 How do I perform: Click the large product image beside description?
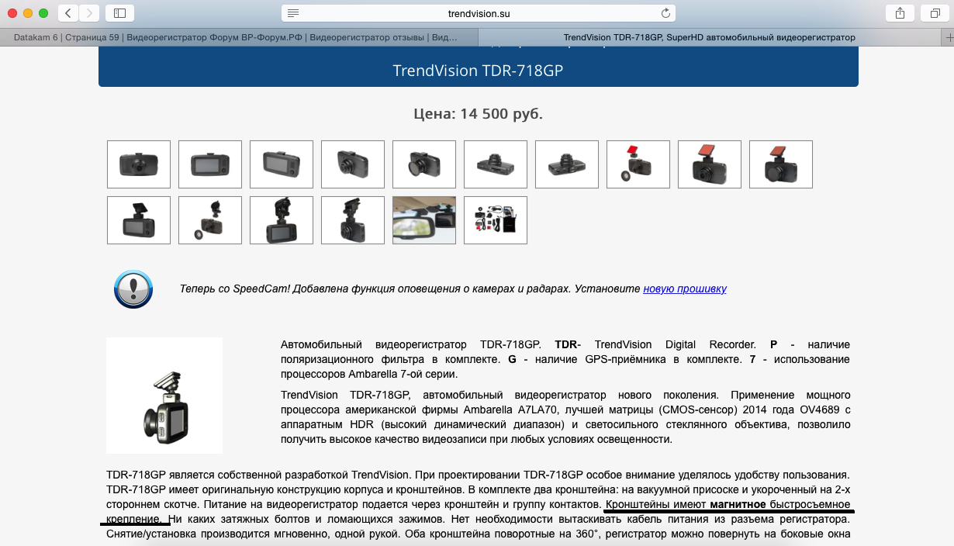(x=164, y=396)
